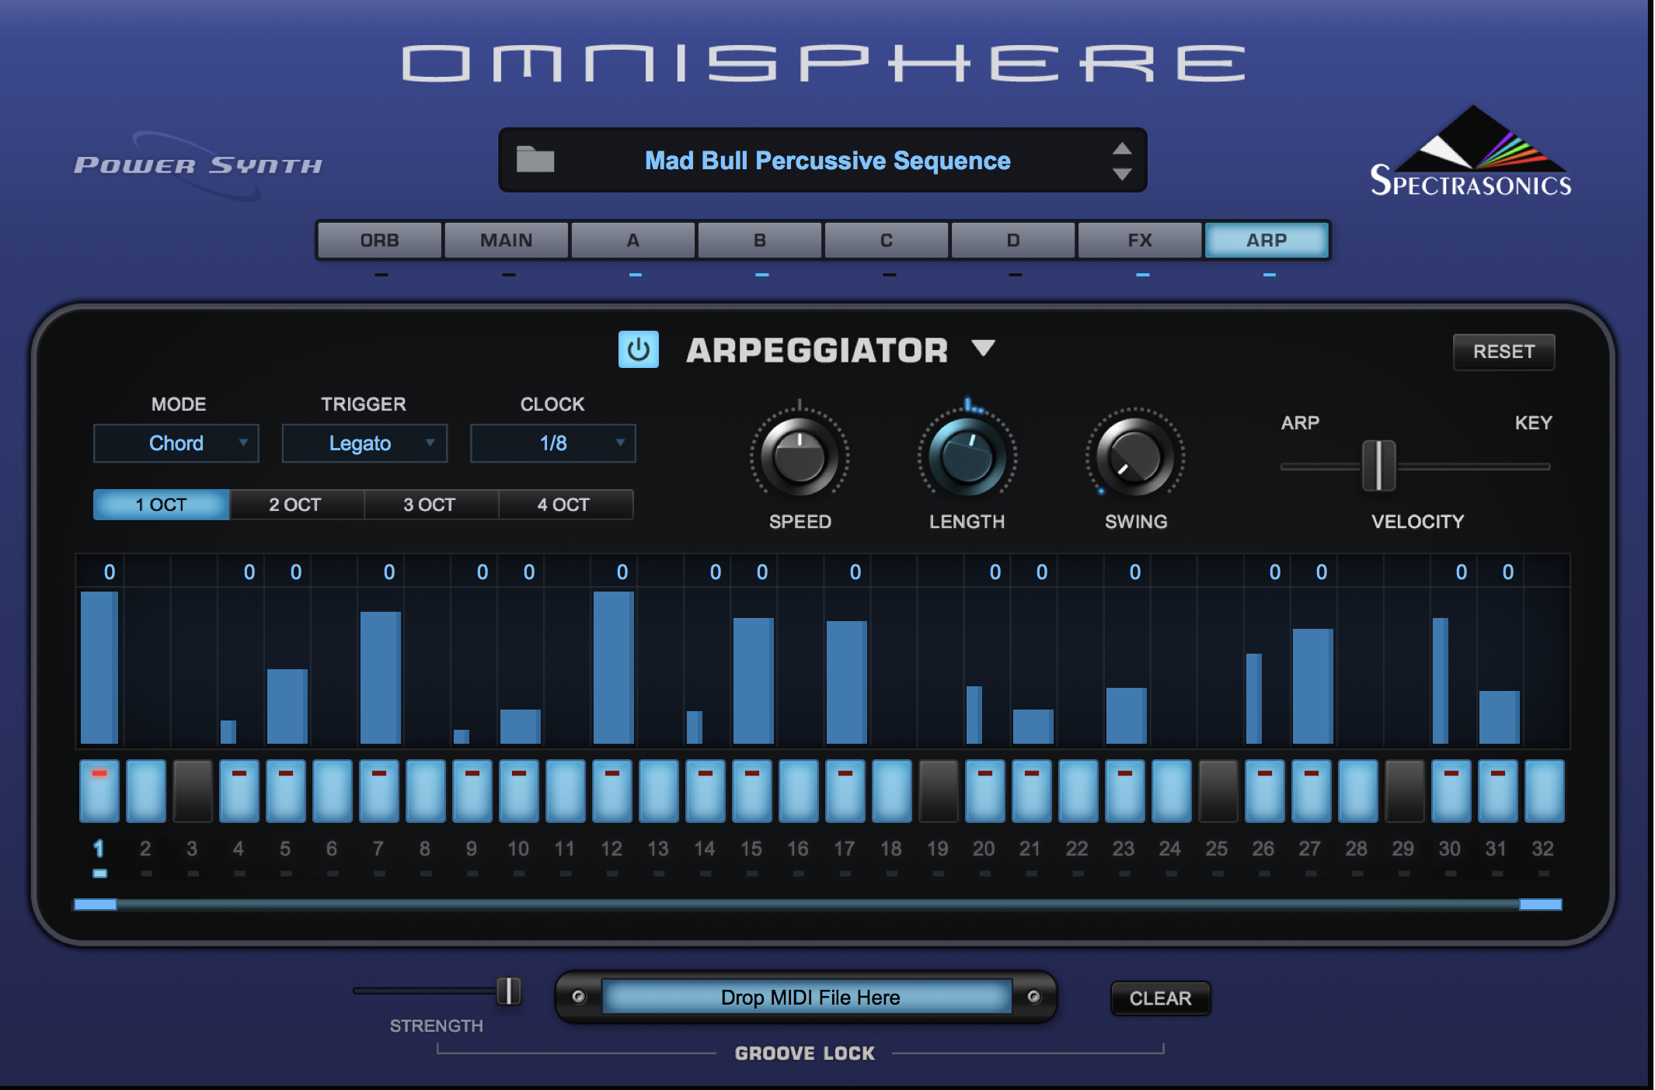This screenshot has width=1655, height=1090.
Task: Toggle the Arpeggiator power button
Action: click(638, 349)
